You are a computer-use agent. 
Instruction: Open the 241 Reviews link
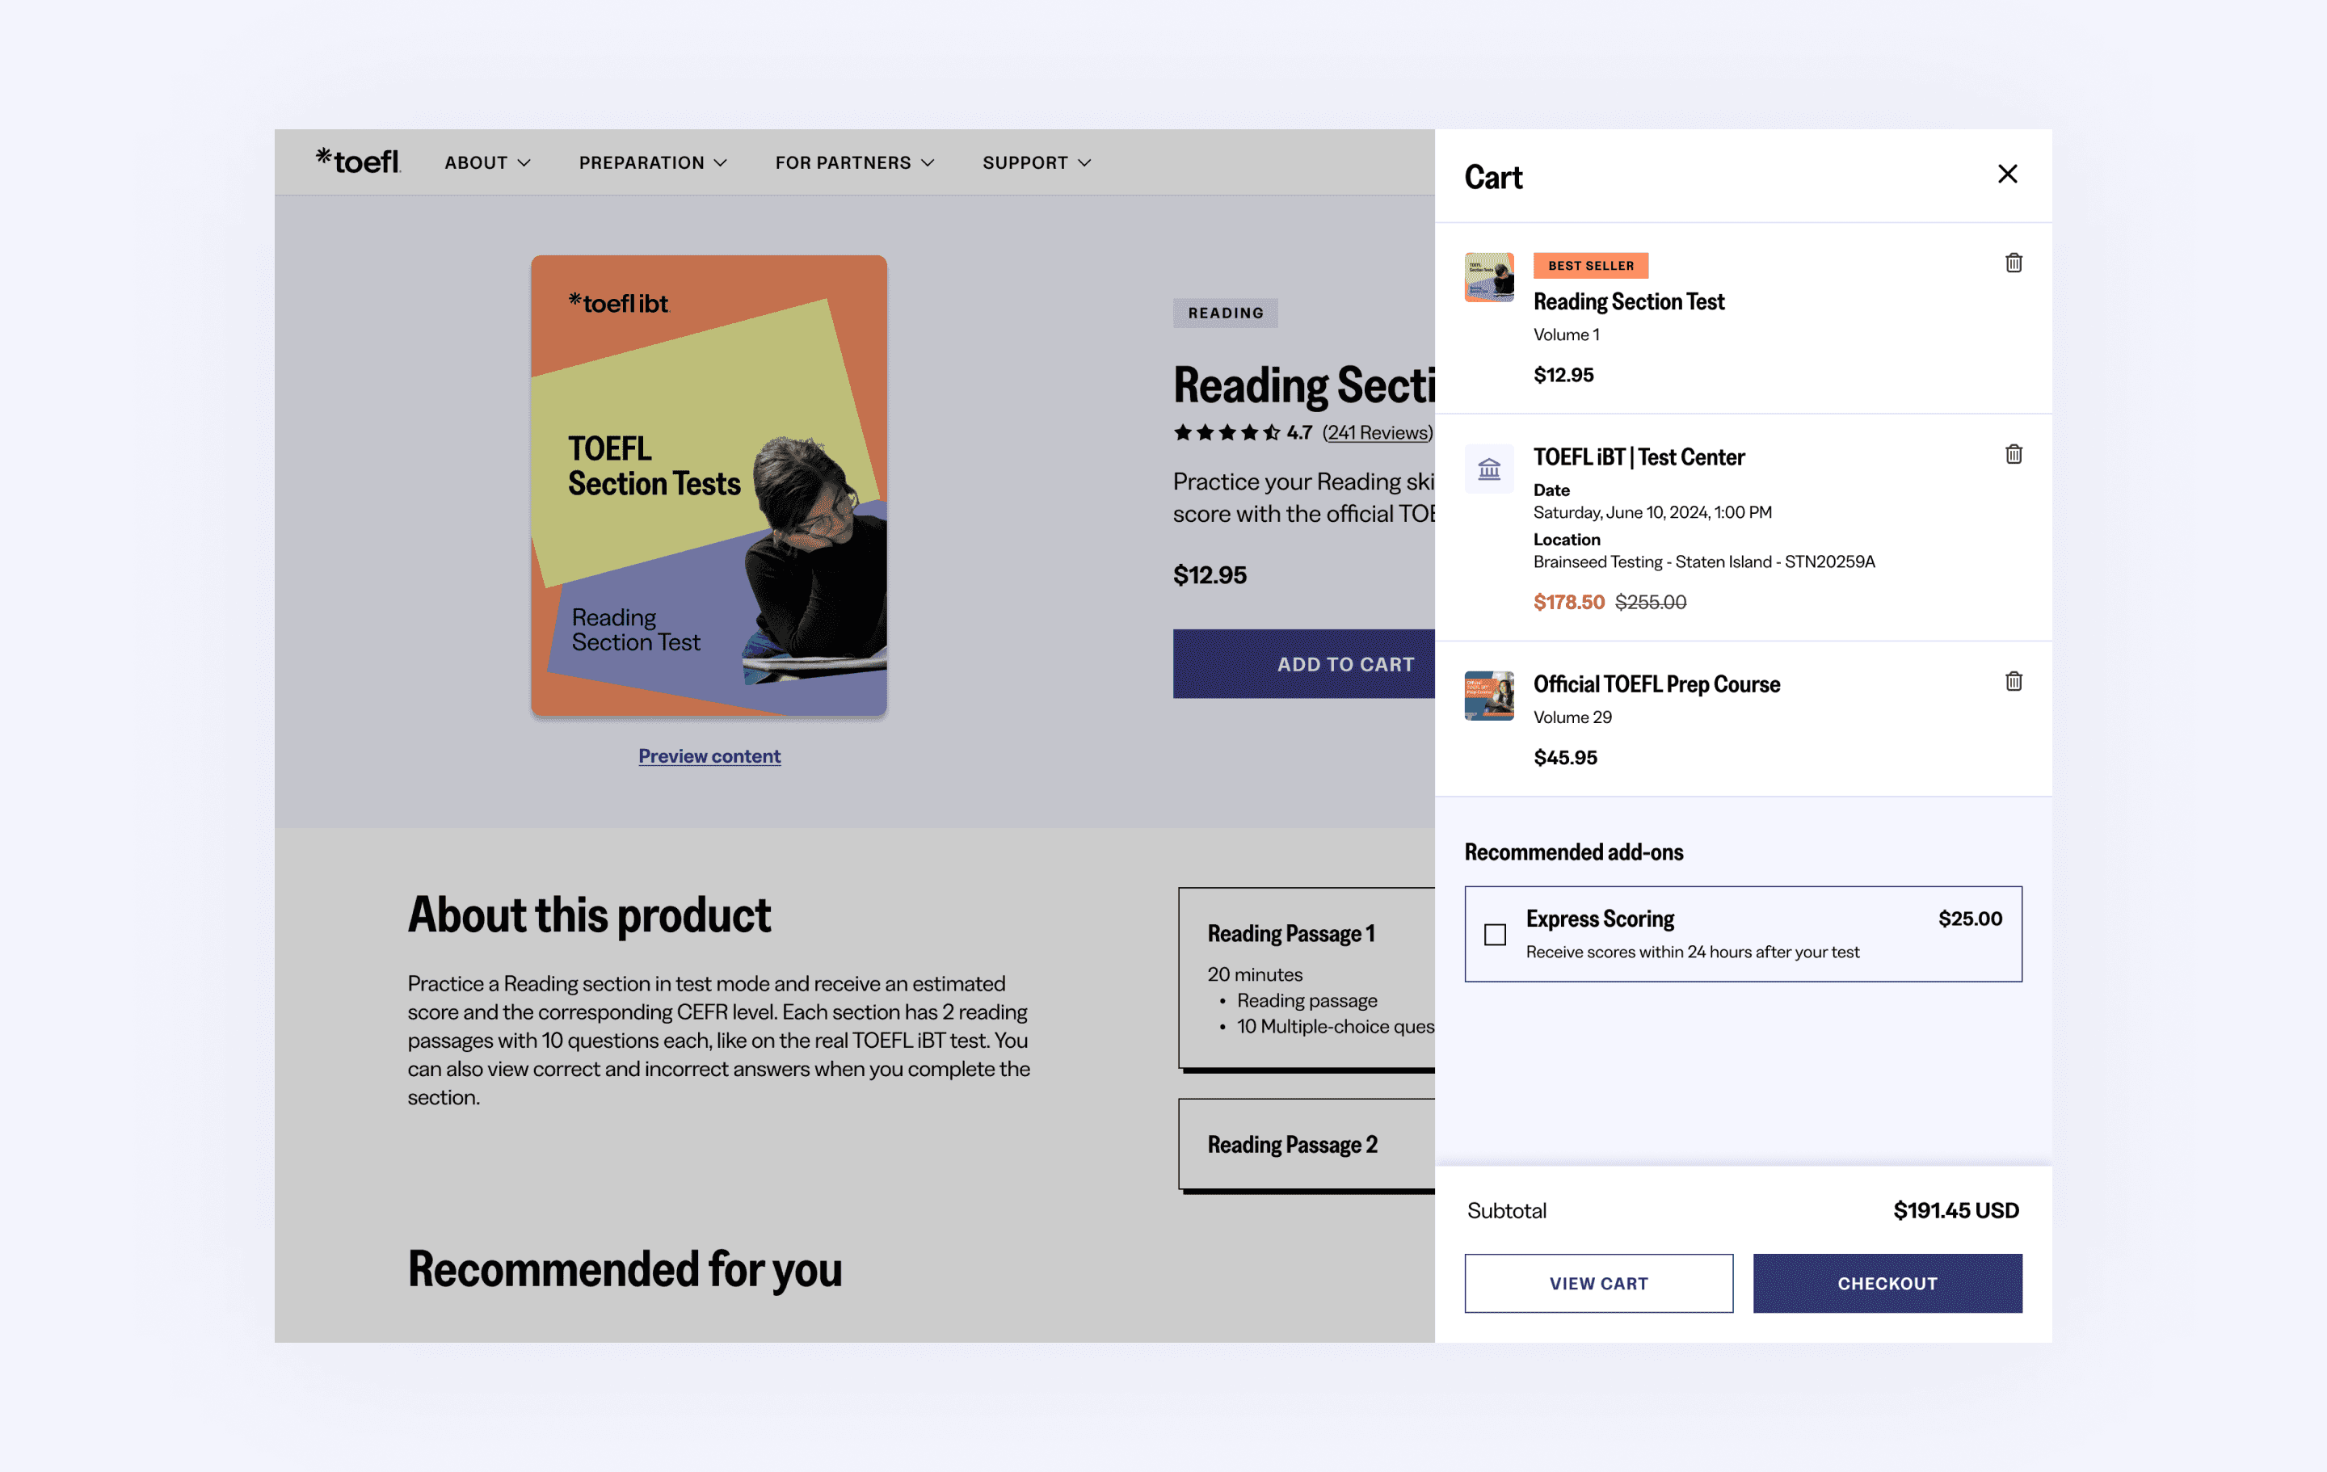tap(1376, 433)
